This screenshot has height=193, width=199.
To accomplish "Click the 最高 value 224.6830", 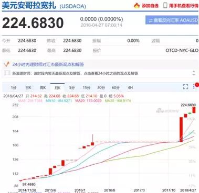I will 72,51.
